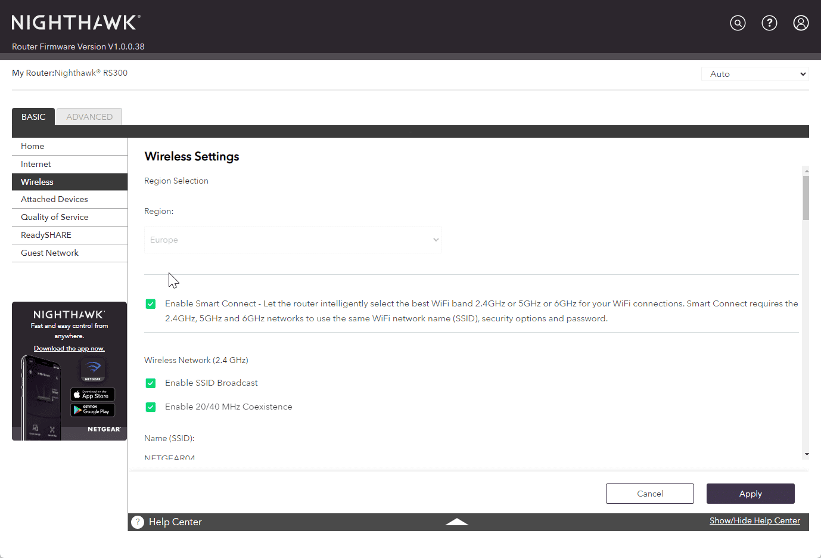Tap the Google Play download badge

click(x=92, y=410)
